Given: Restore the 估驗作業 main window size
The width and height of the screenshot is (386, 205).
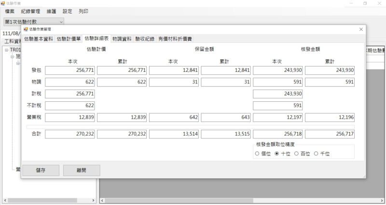Looking at the screenshot, I should tap(365, 3).
